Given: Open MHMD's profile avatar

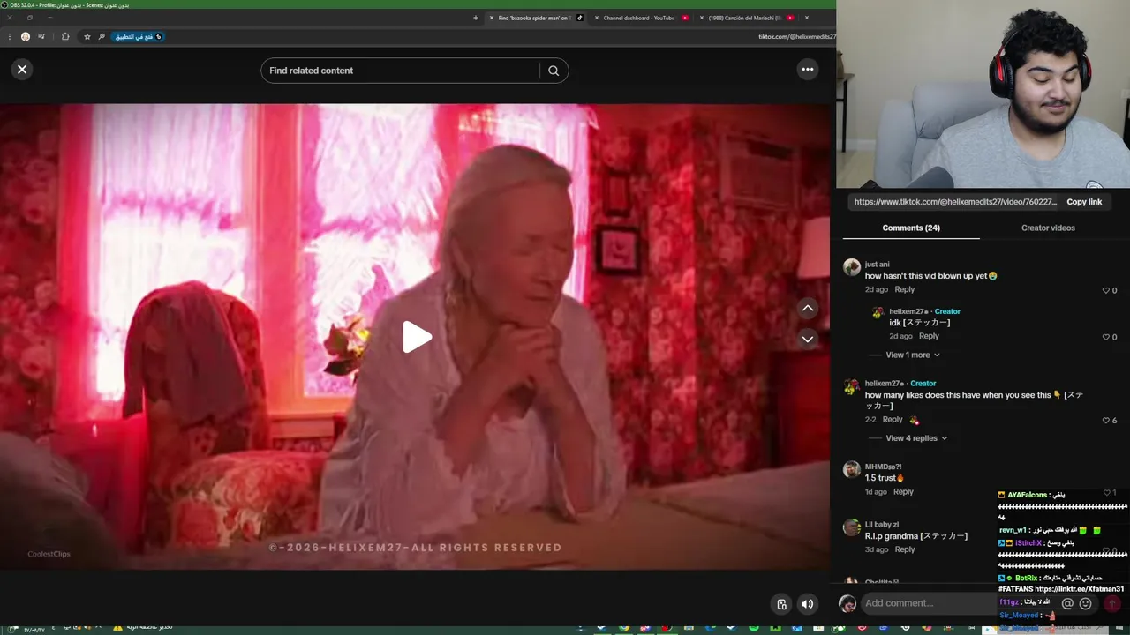Looking at the screenshot, I should pyautogui.click(x=851, y=469).
